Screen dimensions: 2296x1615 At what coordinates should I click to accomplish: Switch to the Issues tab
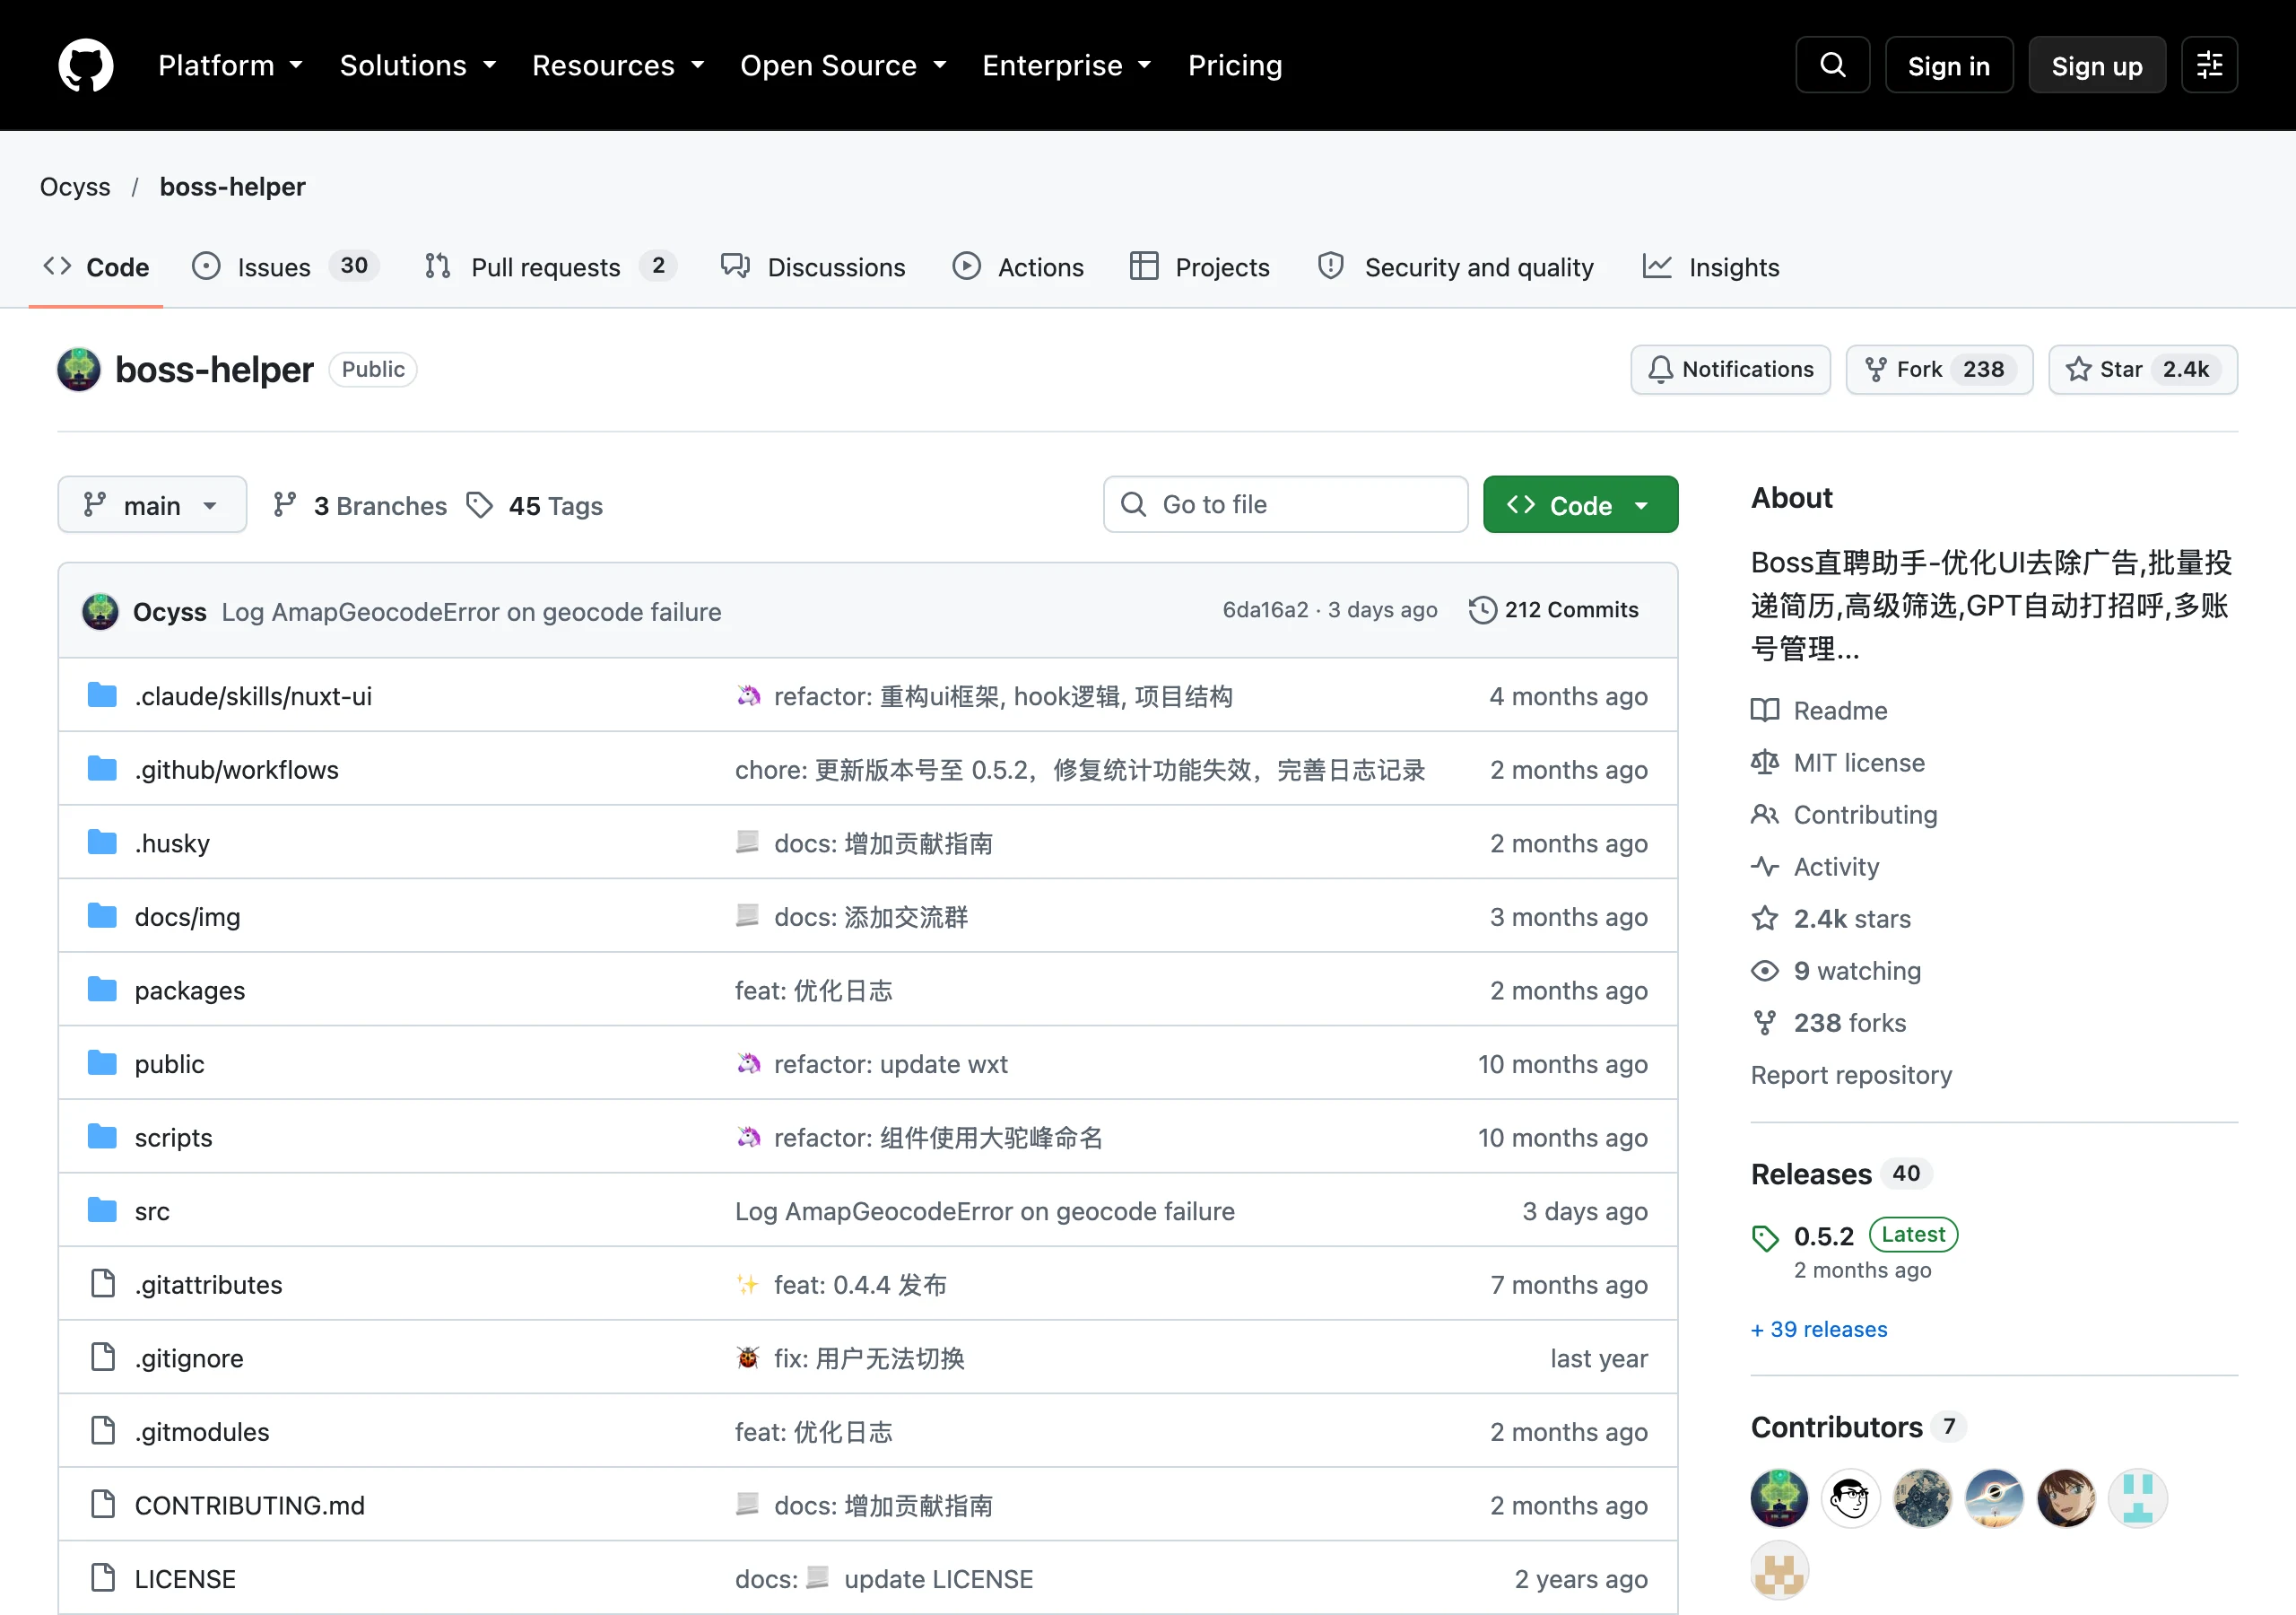285,266
